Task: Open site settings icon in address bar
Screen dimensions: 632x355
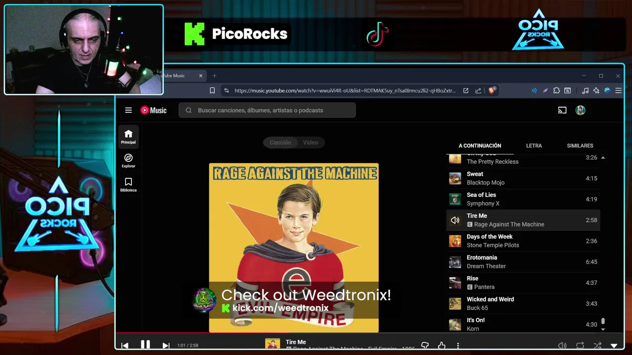Action: pyautogui.click(x=227, y=91)
